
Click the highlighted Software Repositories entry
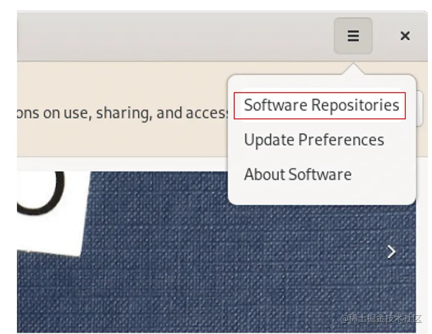[322, 104]
